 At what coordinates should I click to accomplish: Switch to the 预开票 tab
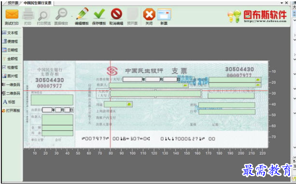tap(13, 3)
